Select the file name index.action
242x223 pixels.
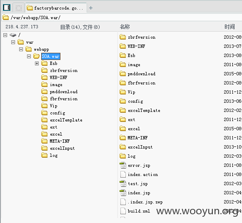click(x=143, y=174)
